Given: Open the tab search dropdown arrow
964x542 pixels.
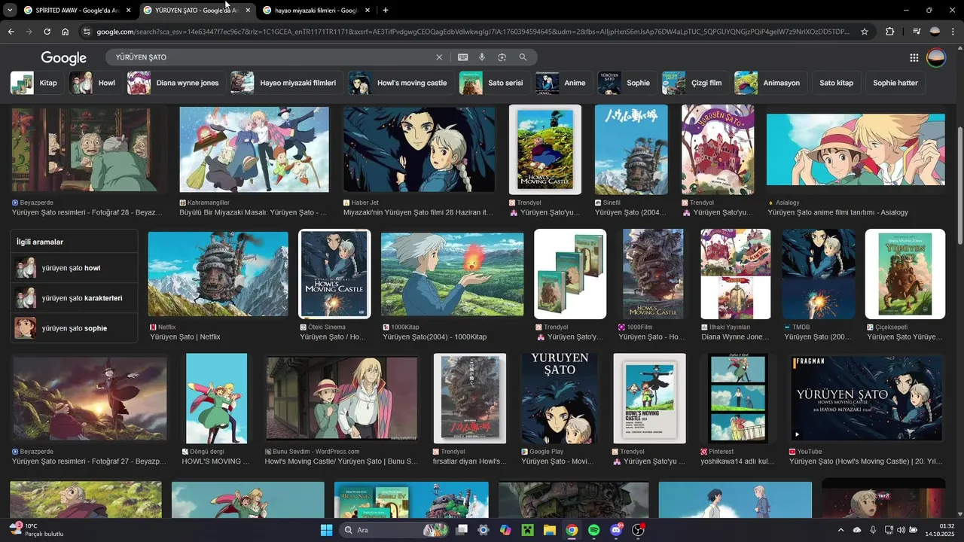Looking at the screenshot, I should click(9, 11).
